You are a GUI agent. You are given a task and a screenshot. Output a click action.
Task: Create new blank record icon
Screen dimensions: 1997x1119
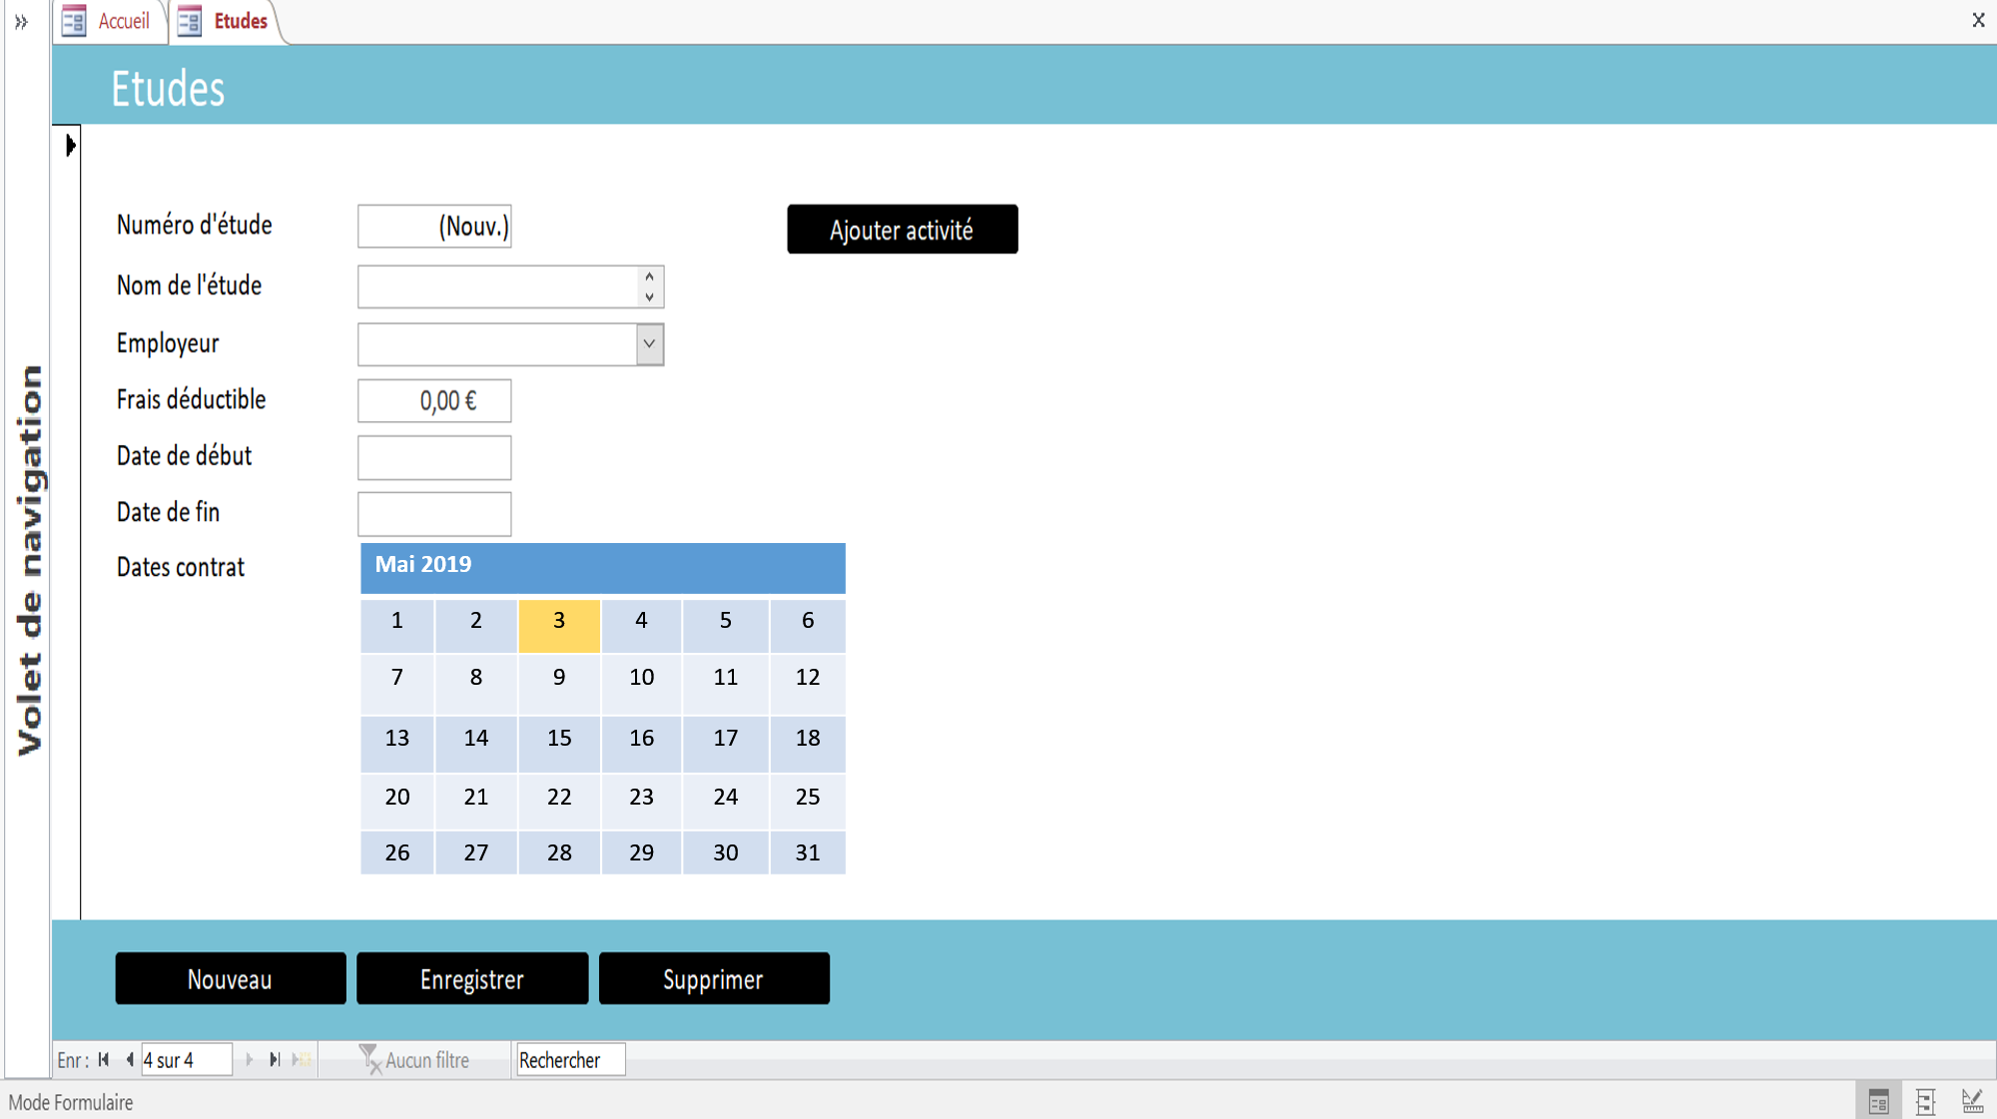pyautogui.click(x=302, y=1060)
